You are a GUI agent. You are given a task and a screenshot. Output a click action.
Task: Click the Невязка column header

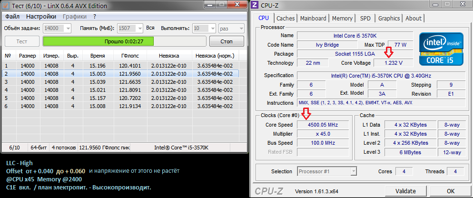click(x=169, y=56)
